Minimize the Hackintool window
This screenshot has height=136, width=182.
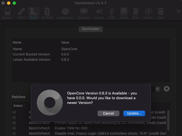[x=9, y=3]
